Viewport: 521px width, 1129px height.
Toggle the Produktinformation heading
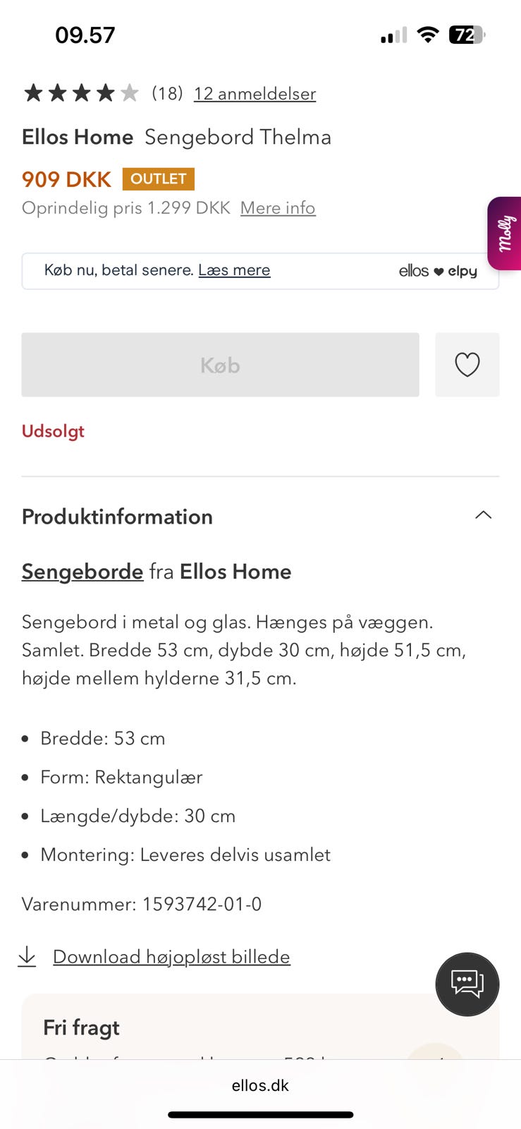(117, 517)
